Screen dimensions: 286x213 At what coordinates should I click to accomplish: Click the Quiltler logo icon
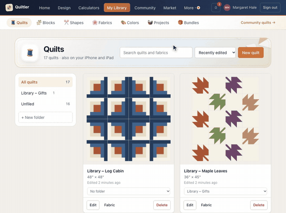click(9, 8)
